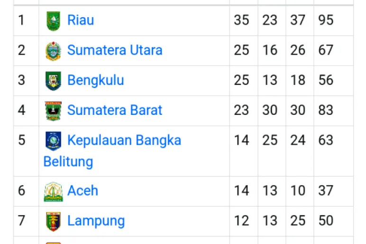Click the Riau province emblem icon
The image size is (366, 244).
tap(53, 20)
